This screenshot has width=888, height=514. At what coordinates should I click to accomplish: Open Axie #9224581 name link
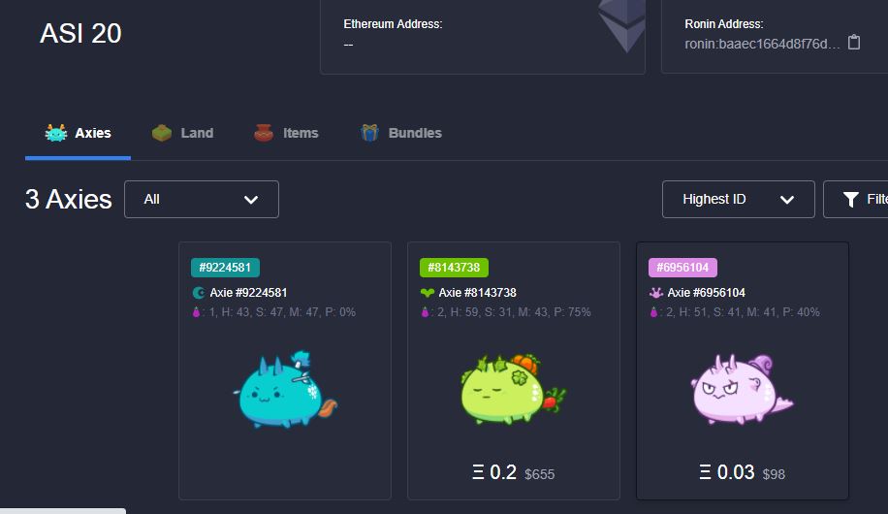(248, 293)
